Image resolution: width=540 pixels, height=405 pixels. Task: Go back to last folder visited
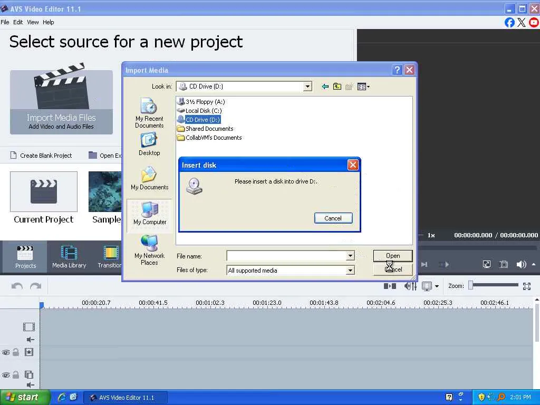325,86
